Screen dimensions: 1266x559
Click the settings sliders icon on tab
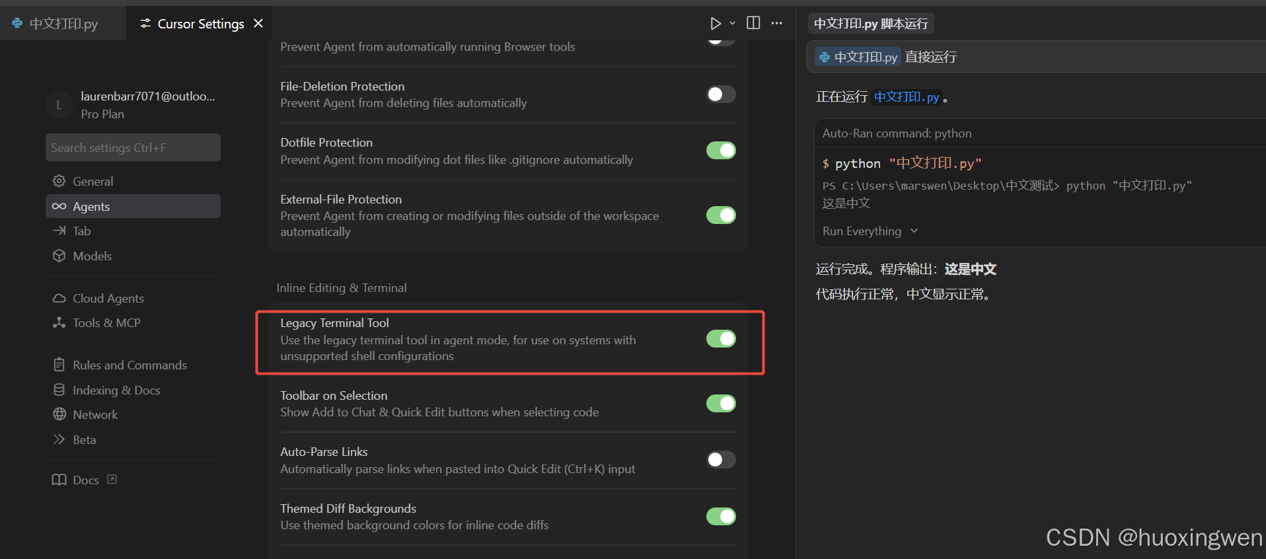pyautogui.click(x=145, y=23)
